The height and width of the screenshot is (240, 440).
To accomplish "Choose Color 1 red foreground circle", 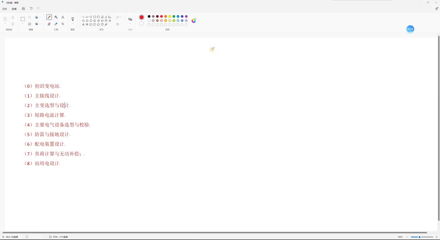I will (x=142, y=17).
